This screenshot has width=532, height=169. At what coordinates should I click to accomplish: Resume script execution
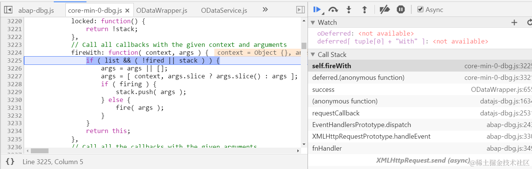317,10
